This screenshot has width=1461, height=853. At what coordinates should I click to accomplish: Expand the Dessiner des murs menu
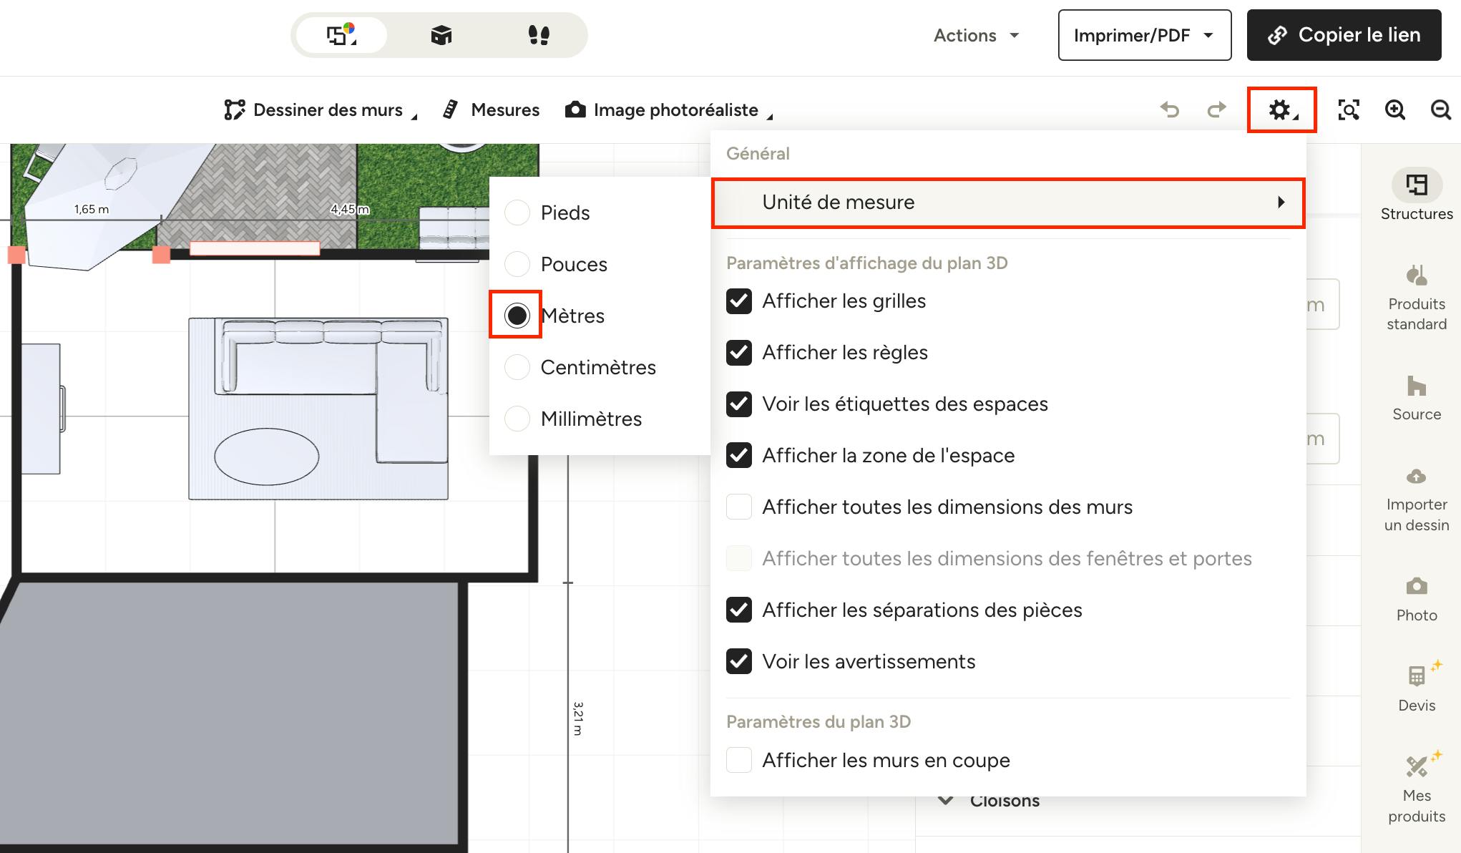320,109
